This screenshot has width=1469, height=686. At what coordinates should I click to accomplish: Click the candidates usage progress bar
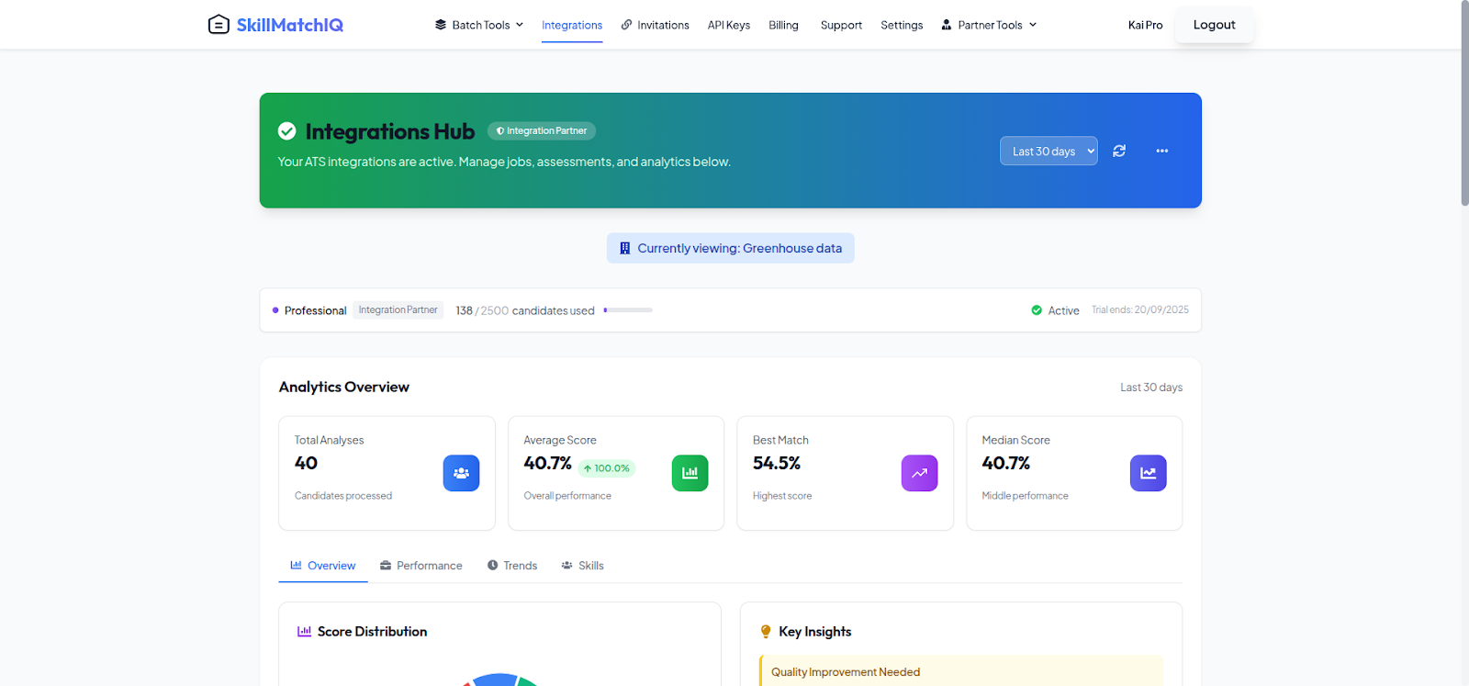(x=628, y=310)
